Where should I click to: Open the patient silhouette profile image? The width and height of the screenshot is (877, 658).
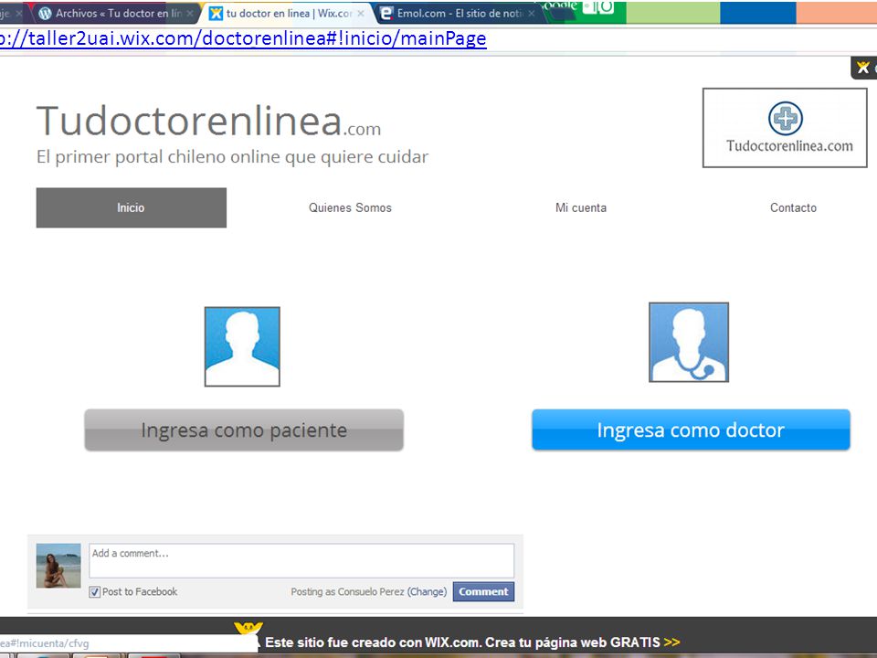(242, 346)
